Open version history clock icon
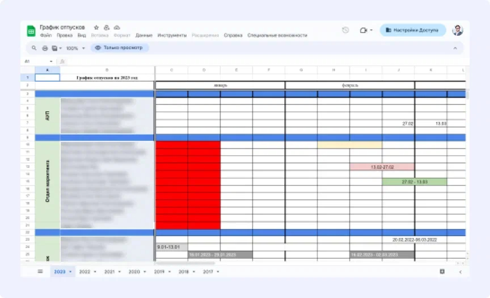This screenshot has height=298, width=490. [x=345, y=30]
